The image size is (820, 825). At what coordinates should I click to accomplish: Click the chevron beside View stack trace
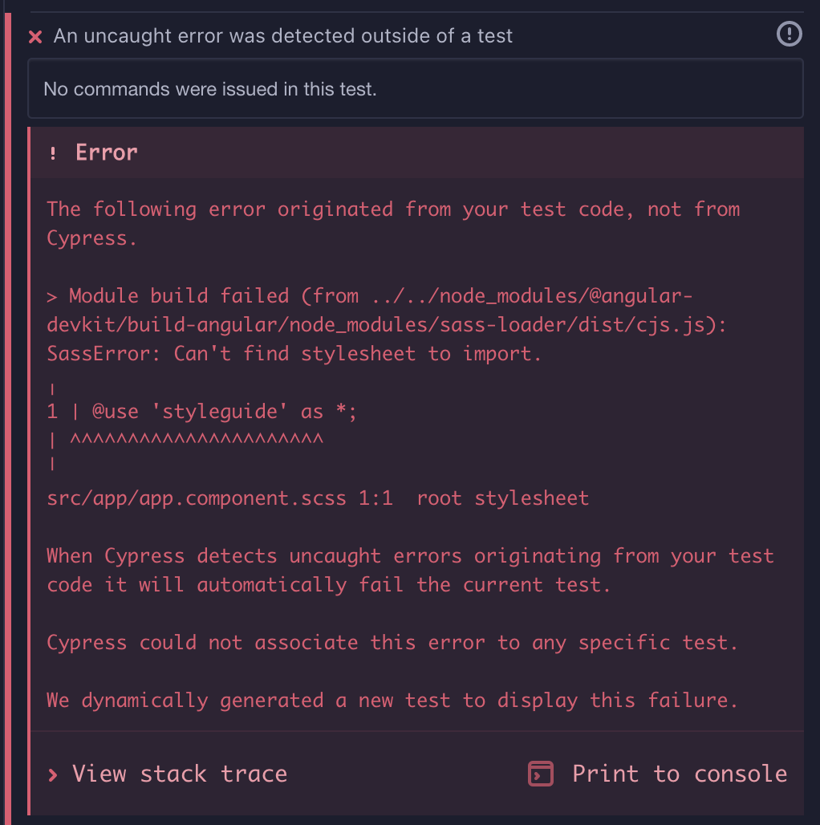pos(53,774)
